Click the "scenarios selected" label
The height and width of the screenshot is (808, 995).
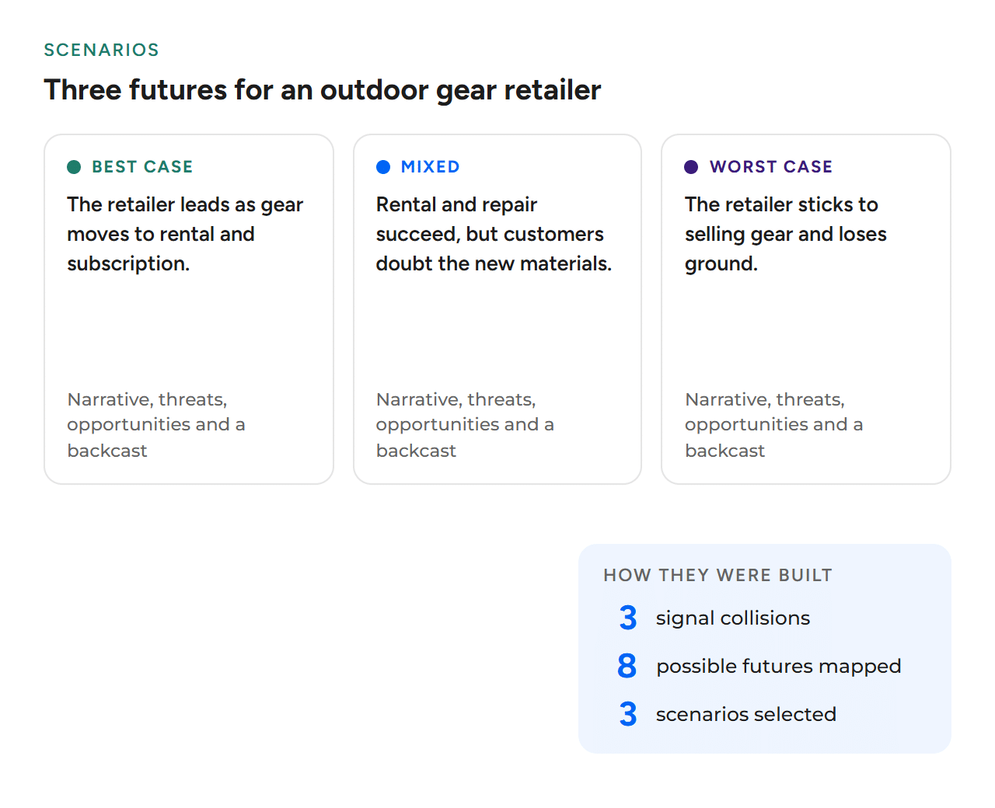click(746, 715)
